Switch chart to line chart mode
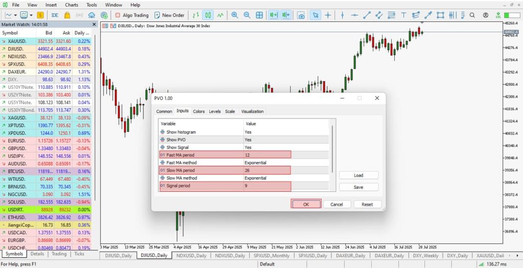This screenshot has height=268, width=523. pyautogui.click(x=220, y=15)
